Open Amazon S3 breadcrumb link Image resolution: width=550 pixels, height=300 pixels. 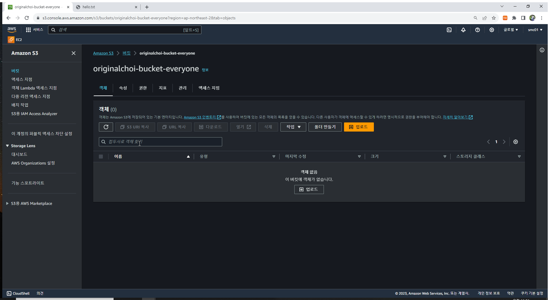pos(103,53)
